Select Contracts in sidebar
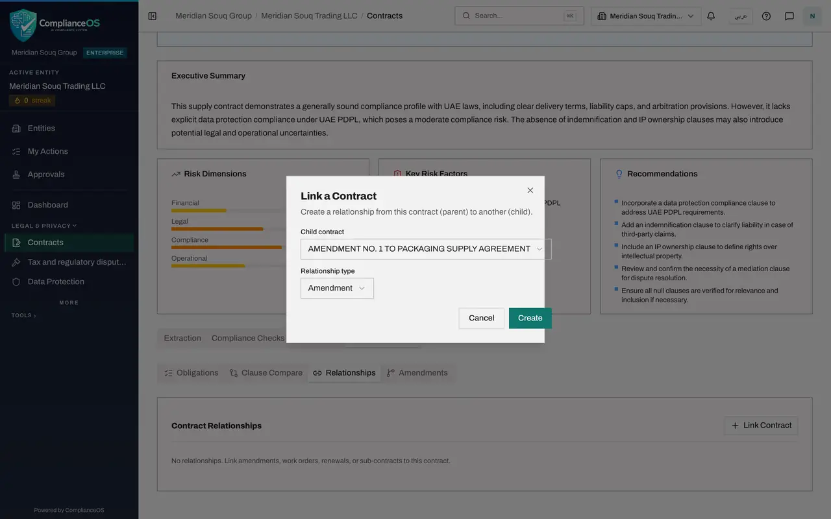The width and height of the screenshot is (831, 519). 69,243
